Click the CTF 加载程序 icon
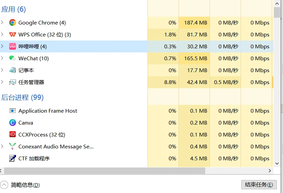Viewport: 283px width, 193px height. (13, 159)
